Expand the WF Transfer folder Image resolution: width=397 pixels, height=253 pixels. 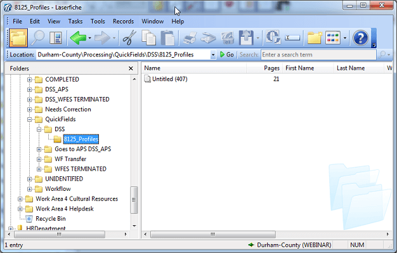[39, 159]
